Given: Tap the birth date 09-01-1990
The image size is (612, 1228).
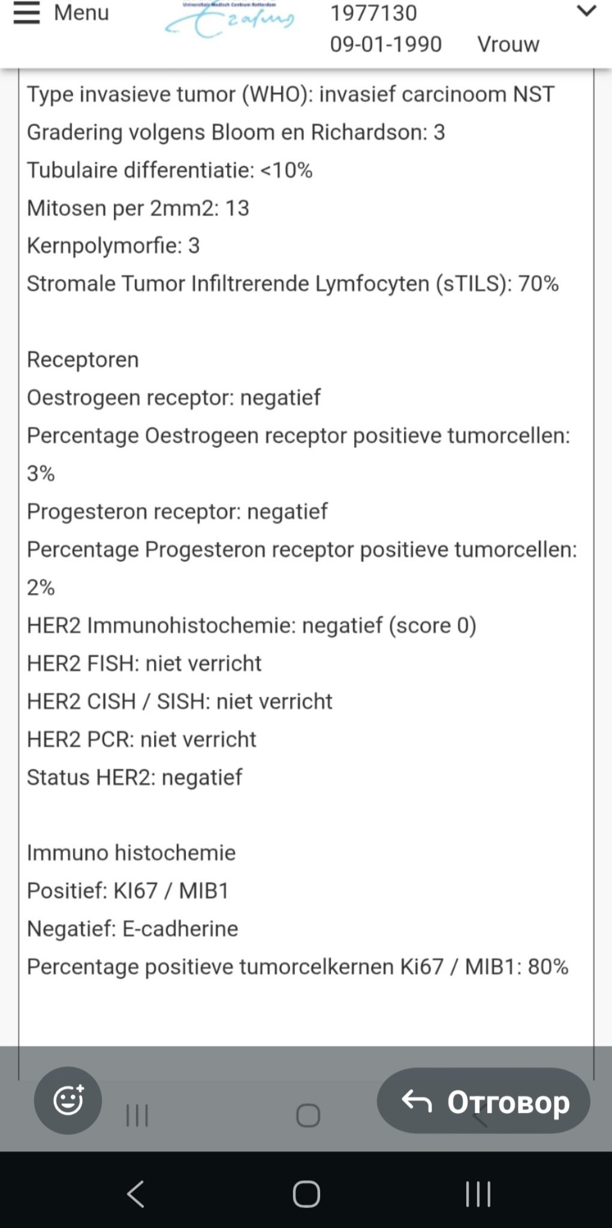Looking at the screenshot, I should click(x=385, y=44).
